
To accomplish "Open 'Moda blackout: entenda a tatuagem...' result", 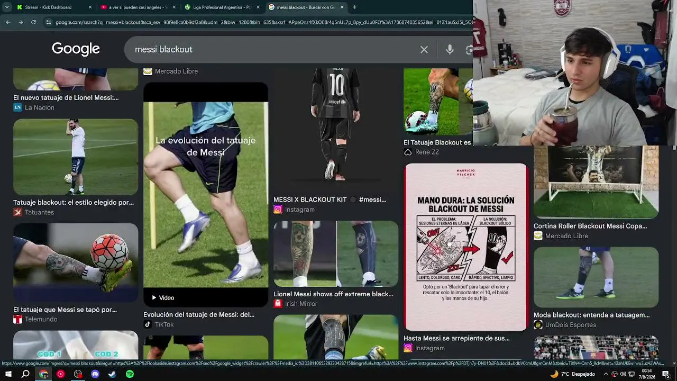I will click(592, 315).
